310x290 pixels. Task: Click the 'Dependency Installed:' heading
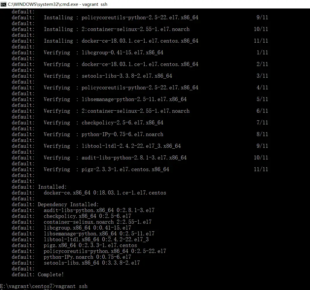(68, 204)
